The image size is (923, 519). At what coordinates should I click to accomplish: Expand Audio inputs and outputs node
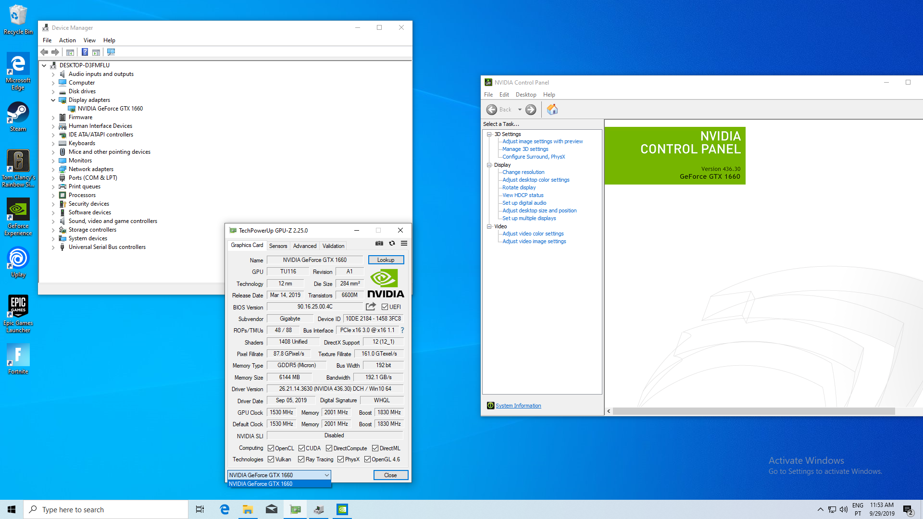53,74
